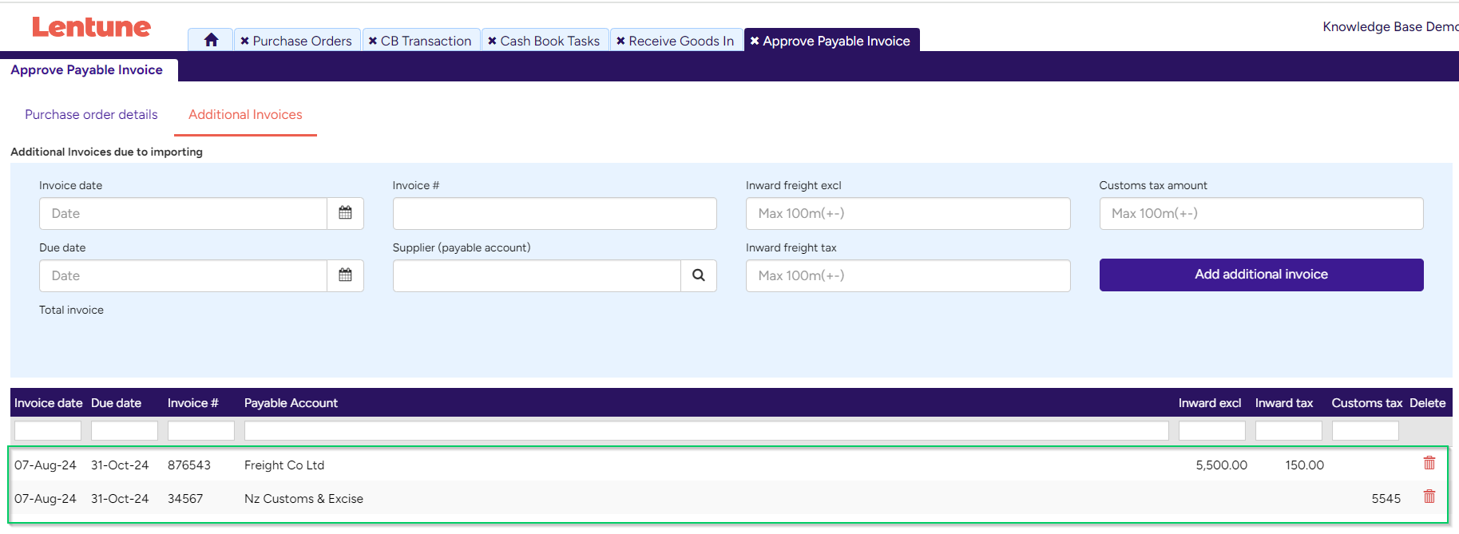Click invoice number 876543
This screenshot has height=534, width=1459.
click(x=189, y=465)
